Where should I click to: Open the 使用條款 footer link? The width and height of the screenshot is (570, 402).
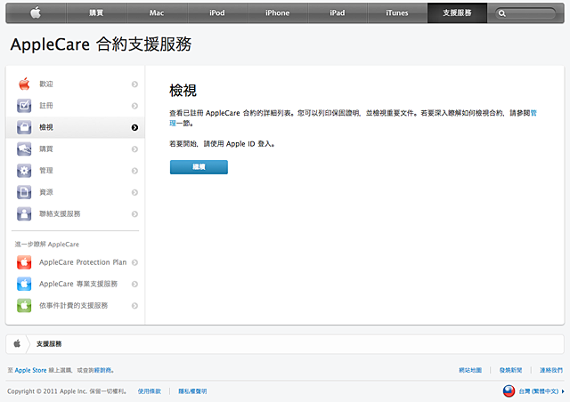pos(149,391)
